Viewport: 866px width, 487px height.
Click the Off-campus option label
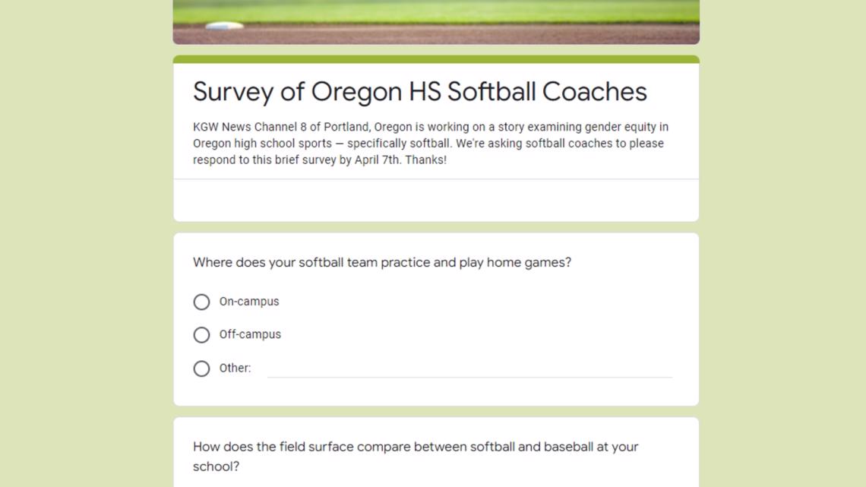tap(250, 334)
